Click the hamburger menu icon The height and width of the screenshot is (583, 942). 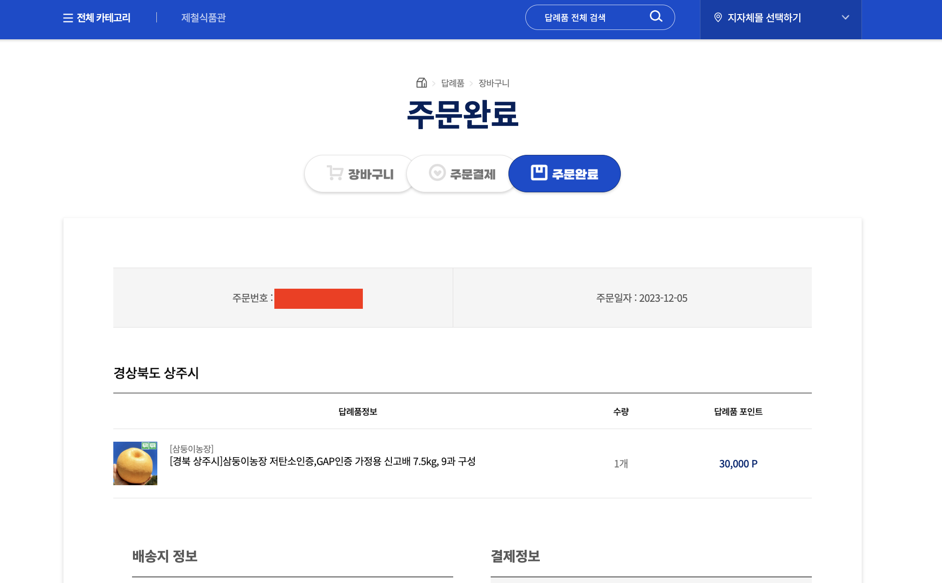point(68,18)
